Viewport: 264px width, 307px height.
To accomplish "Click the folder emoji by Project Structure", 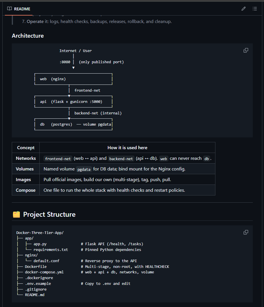I will [16, 214].
